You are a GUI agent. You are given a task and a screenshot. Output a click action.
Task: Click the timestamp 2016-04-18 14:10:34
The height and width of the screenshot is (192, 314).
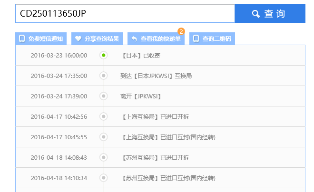point(59,178)
